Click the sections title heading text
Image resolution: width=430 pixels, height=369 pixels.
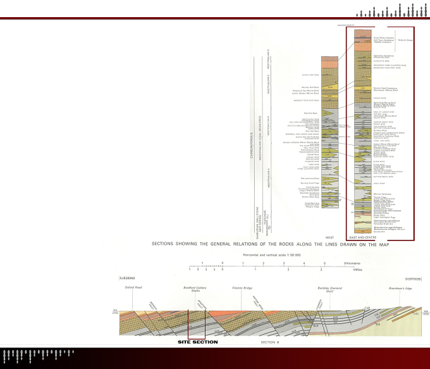point(271,244)
